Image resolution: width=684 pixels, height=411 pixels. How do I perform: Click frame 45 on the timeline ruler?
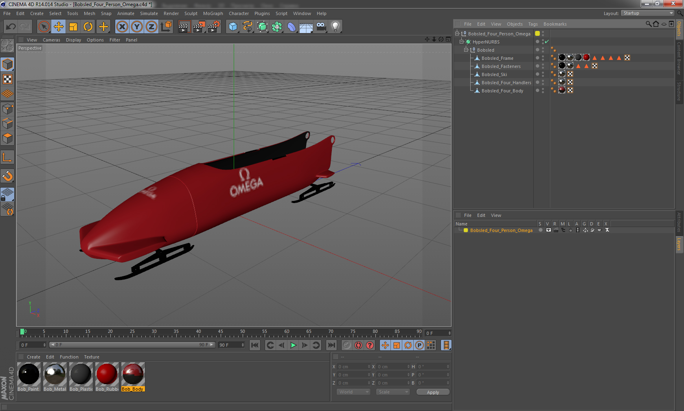pos(220,332)
